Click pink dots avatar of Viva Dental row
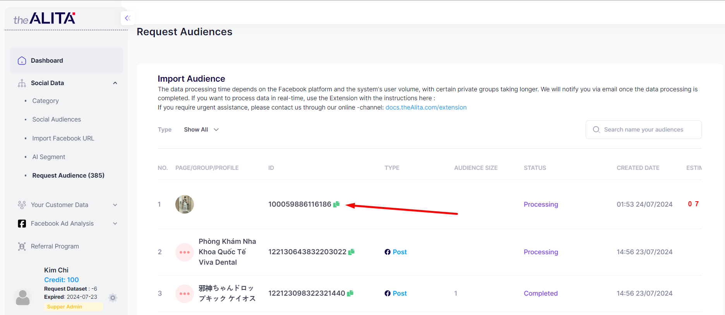Image resolution: width=725 pixels, height=315 pixels. tap(184, 252)
